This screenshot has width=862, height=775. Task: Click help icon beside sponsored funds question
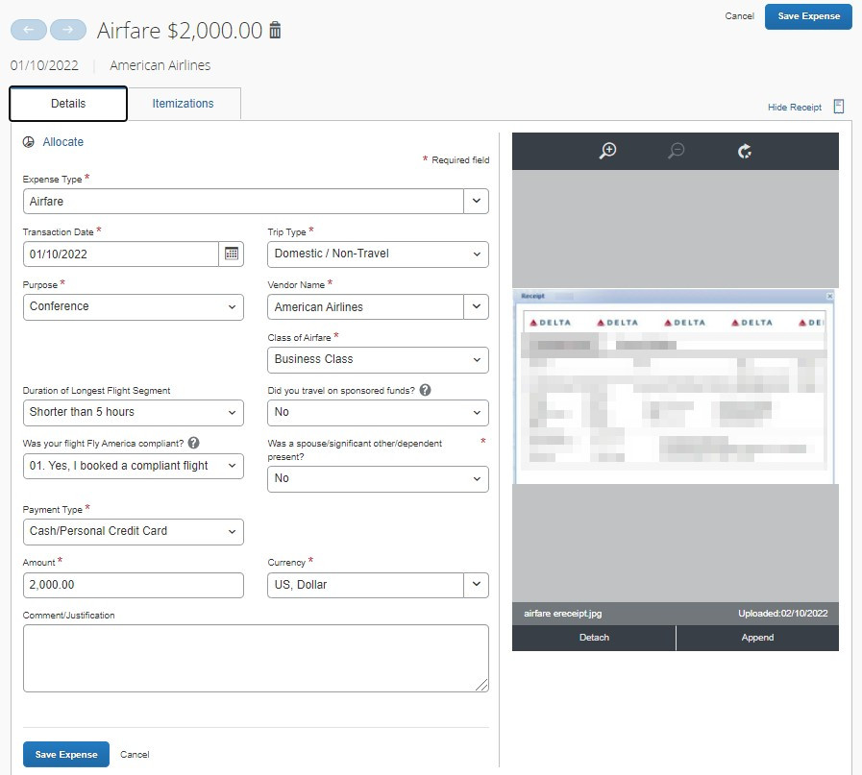(x=425, y=391)
